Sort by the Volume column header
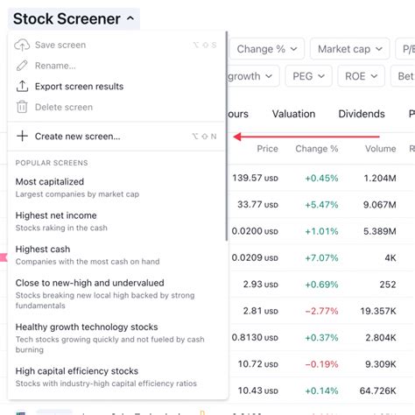The width and height of the screenshot is (415, 415). 381,149
